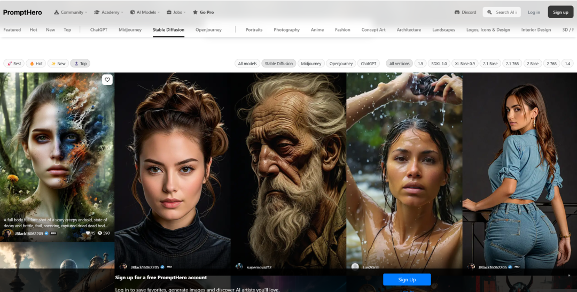
Task: Open the Anime category
Action: (317, 30)
